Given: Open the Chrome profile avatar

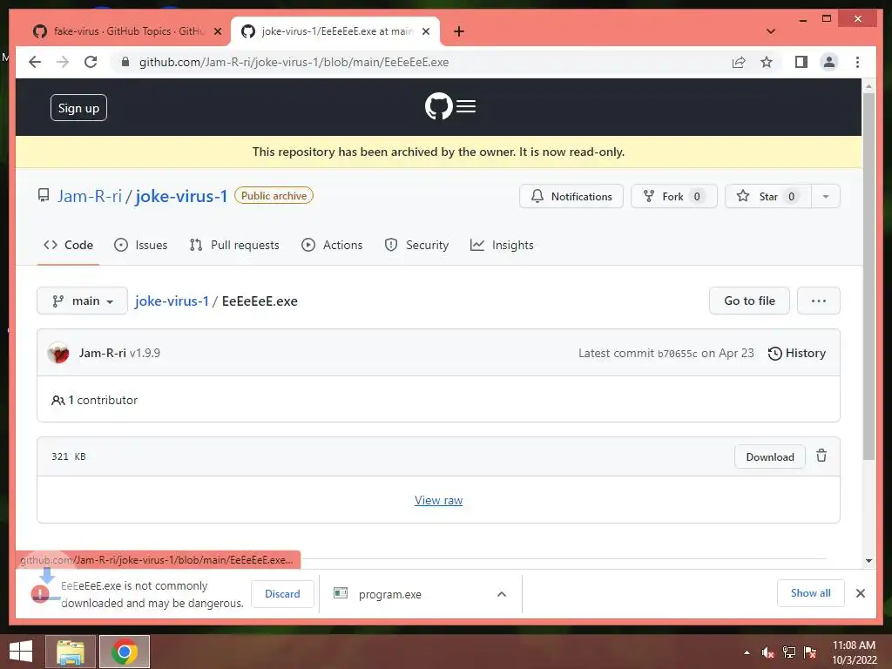Looking at the screenshot, I should click(829, 62).
